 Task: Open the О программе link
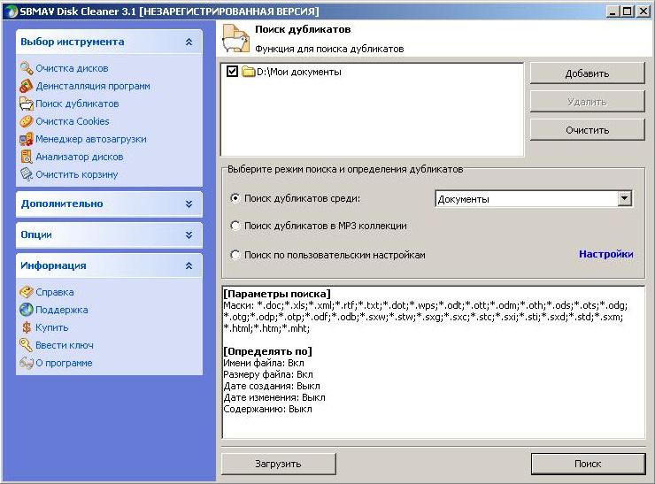pos(64,363)
